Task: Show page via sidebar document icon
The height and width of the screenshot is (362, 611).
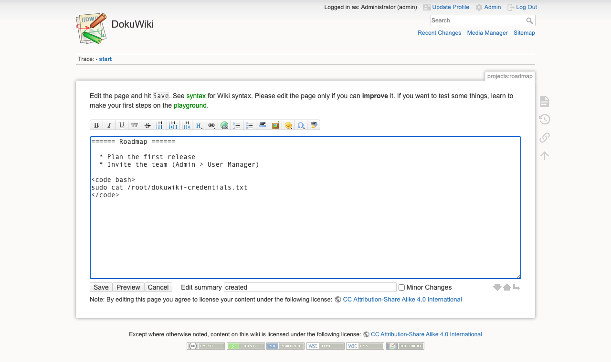Action: (545, 101)
